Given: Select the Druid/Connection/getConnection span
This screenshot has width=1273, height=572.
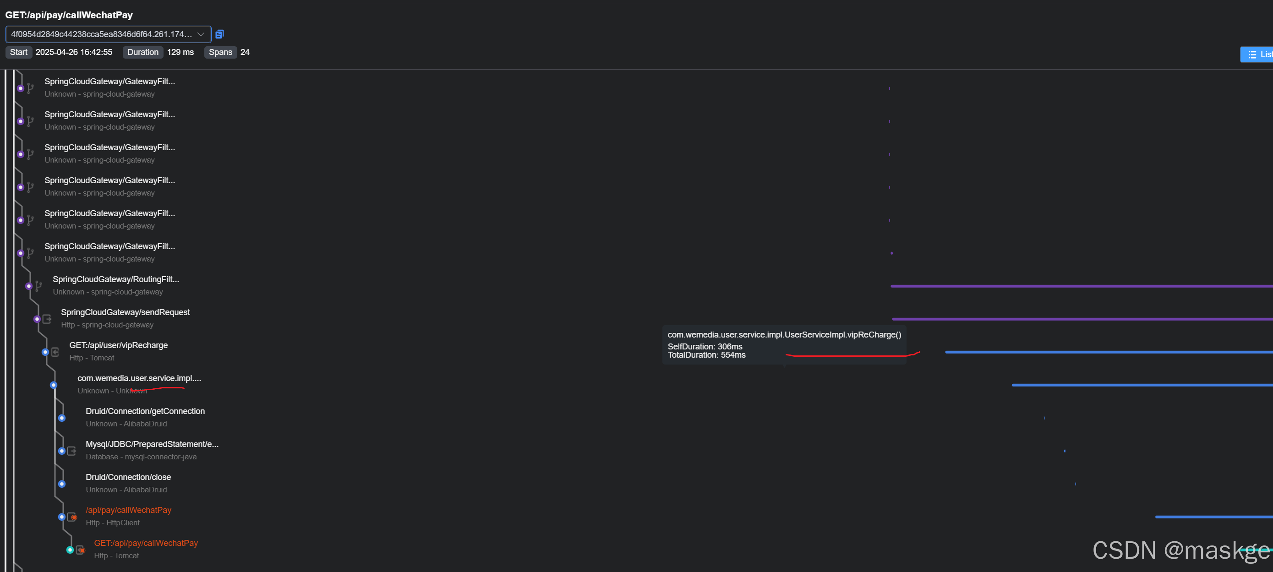Looking at the screenshot, I should pyautogui.click(x=145, y=411).
